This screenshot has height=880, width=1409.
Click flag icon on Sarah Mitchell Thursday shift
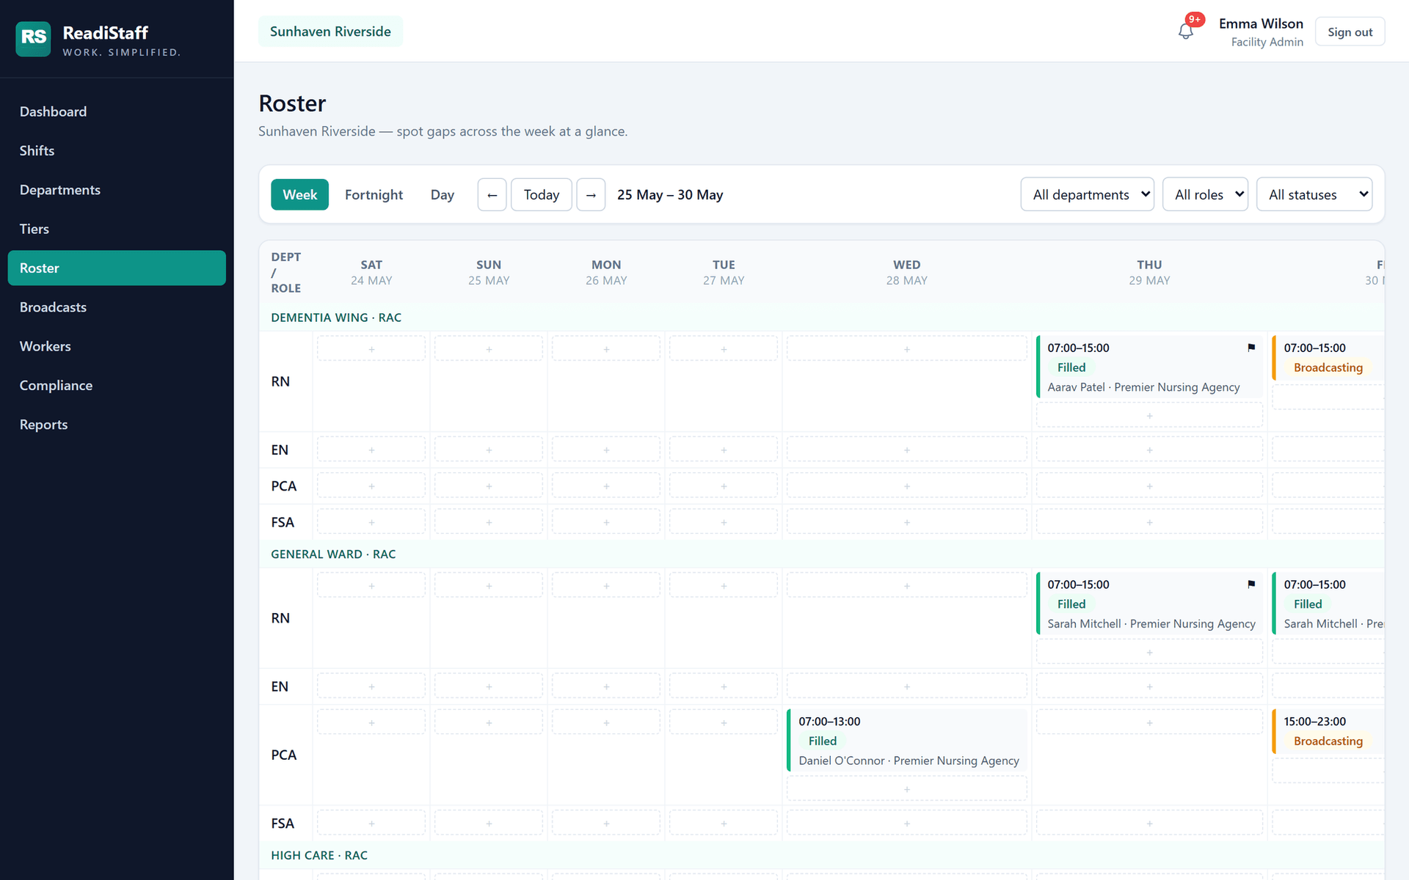pyautogui.click(x=1251, y=584)
